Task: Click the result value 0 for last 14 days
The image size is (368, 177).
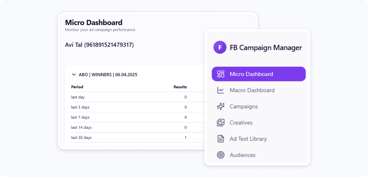Action: coord(186,127)
